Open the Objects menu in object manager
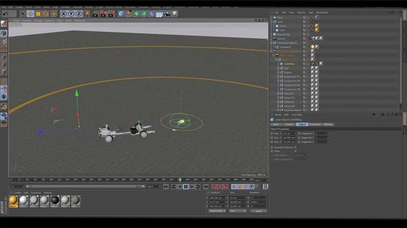407x228 pixels. (301, 13)
